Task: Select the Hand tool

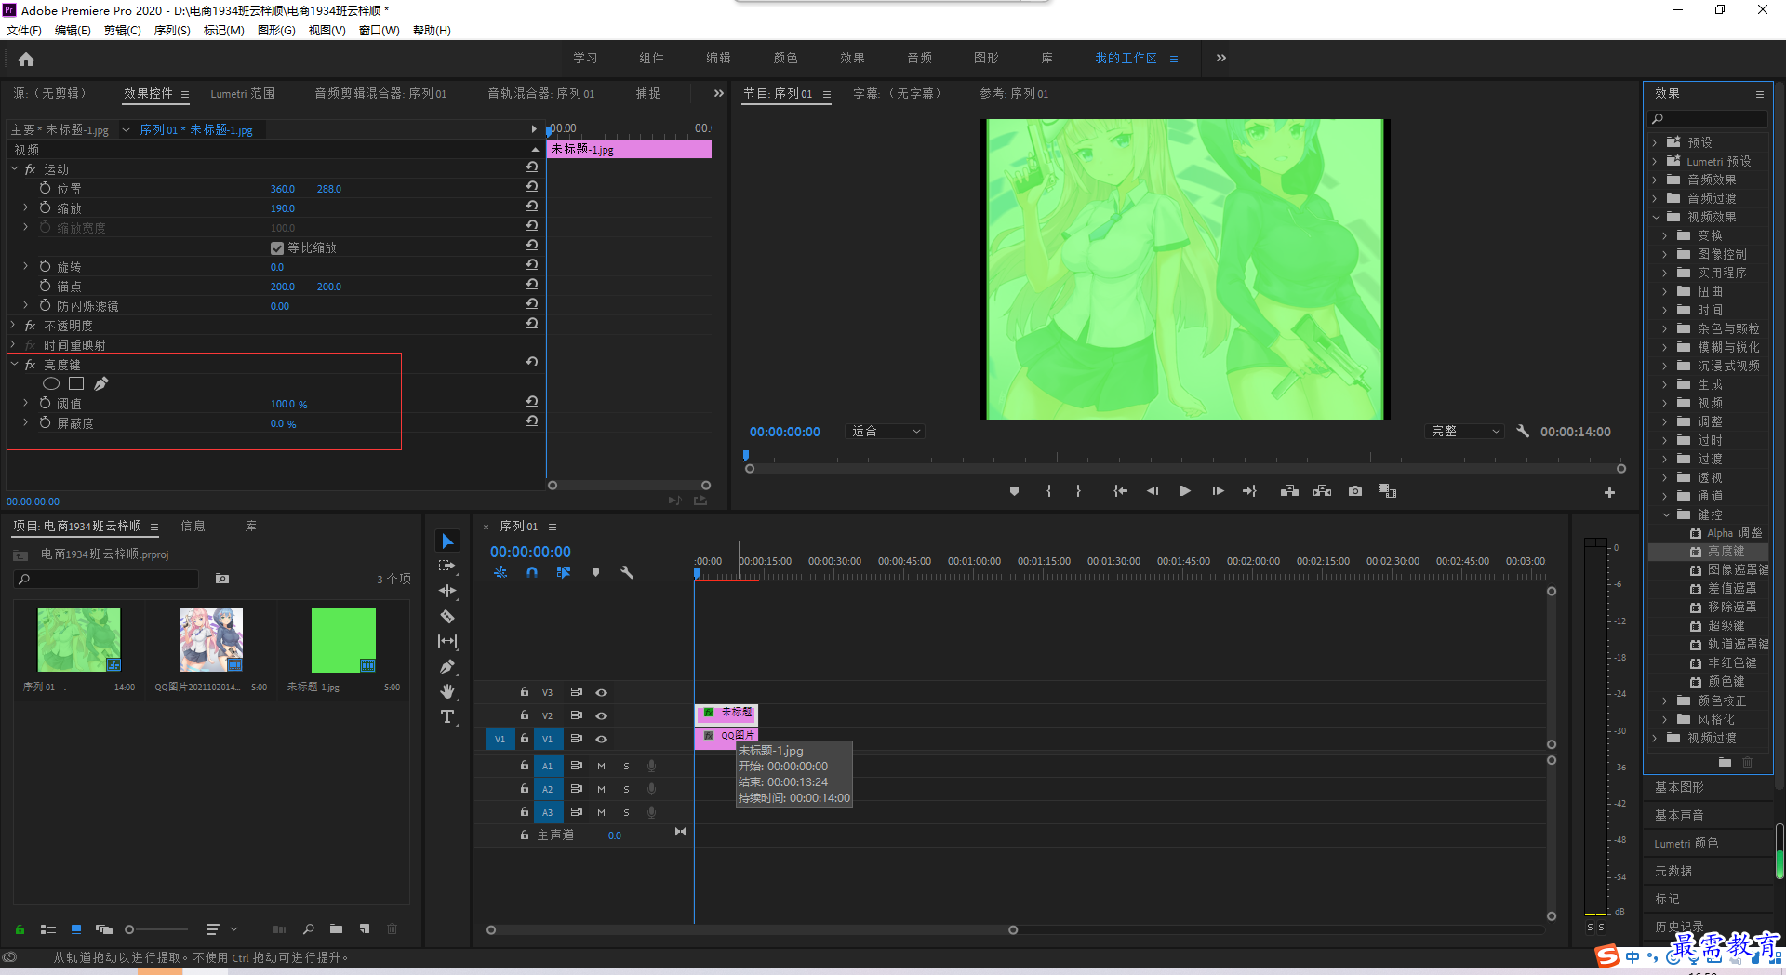Action: pyautogui.click(x=447, y=691)
